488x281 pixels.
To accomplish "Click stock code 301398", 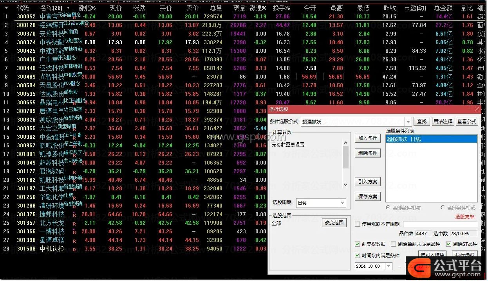I will 26,240.
